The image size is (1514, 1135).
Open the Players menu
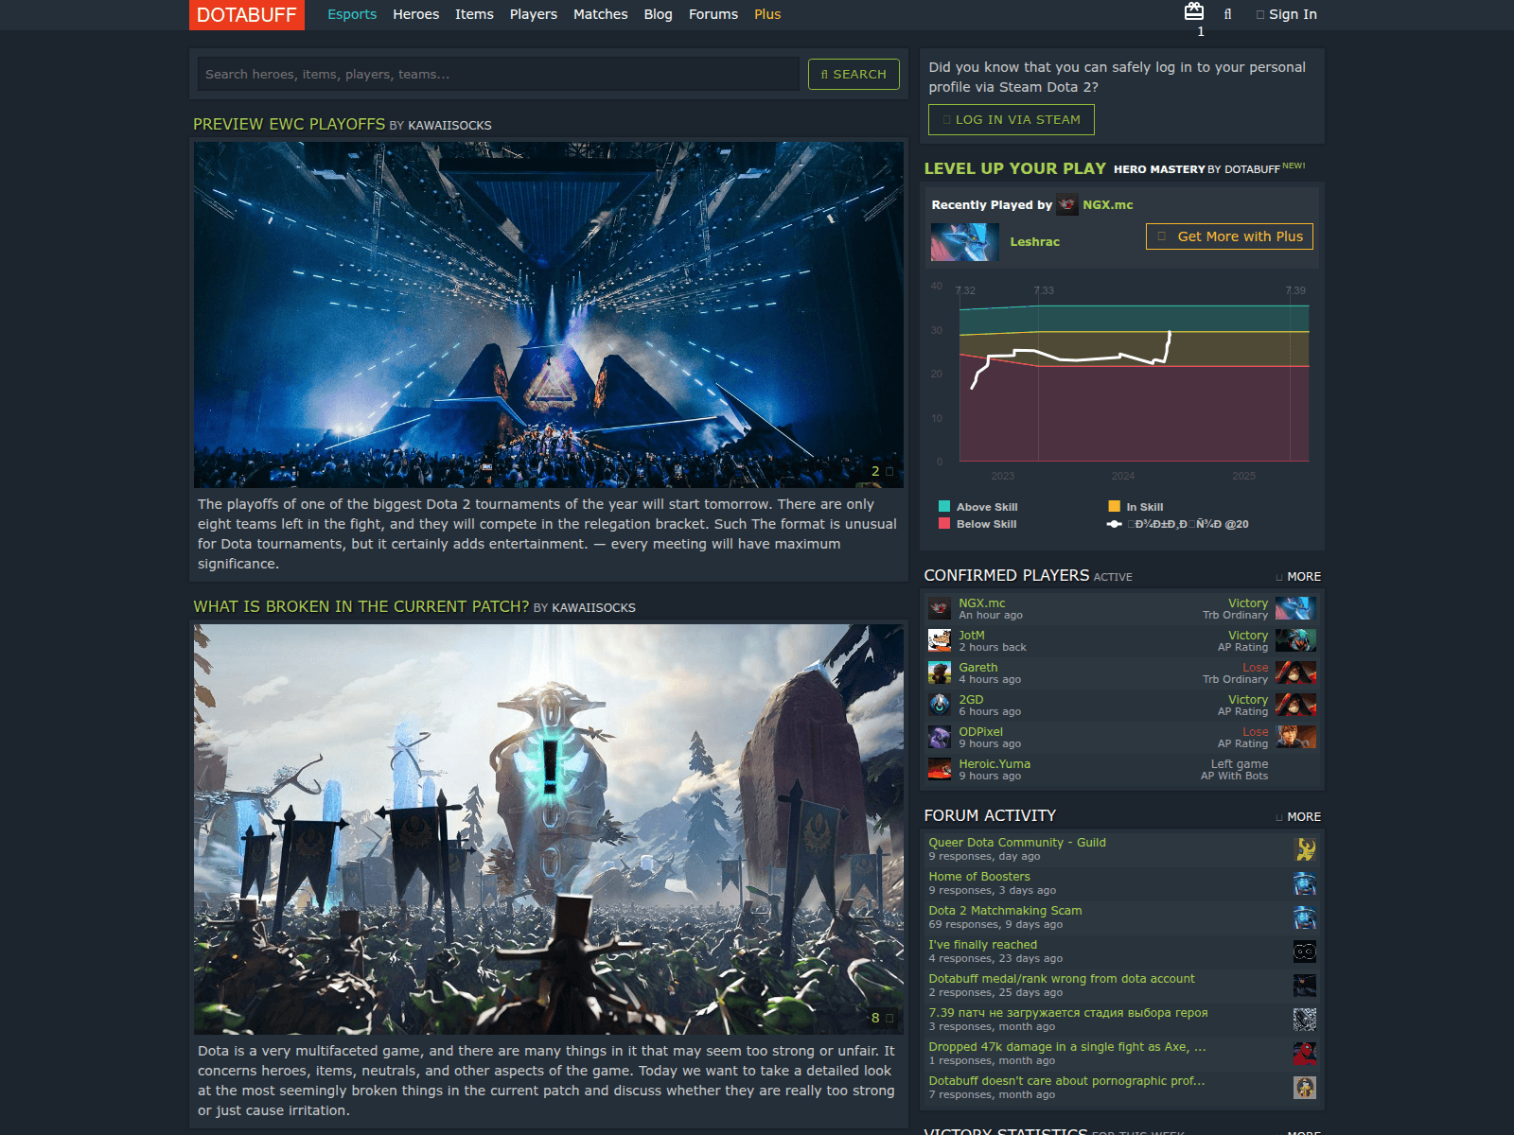534,14
